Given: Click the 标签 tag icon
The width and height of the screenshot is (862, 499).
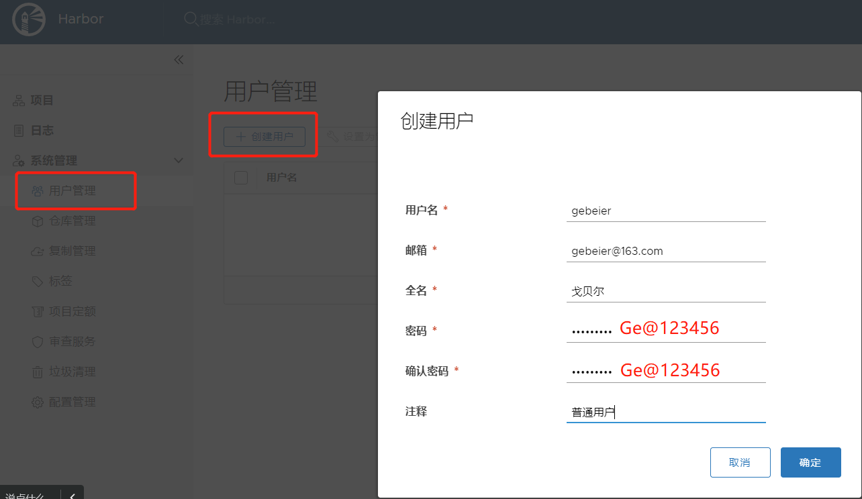Looking at the screenshot, I should pos(38,282).
